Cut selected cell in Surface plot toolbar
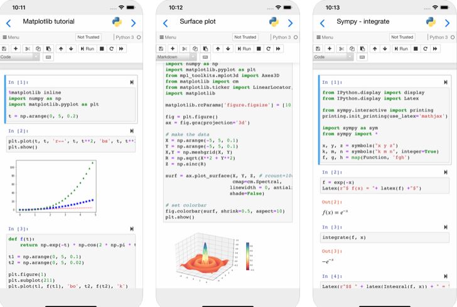 click(x=184, y=49)
